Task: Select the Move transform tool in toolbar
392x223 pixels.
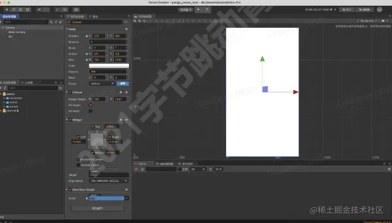Action: 7,9
